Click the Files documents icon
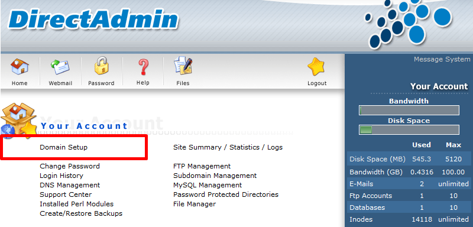Screen dimensions: 473x227 point(183,66)
